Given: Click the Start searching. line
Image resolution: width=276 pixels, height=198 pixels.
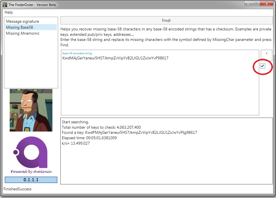Looking at the screenshot, I should 75,122.
